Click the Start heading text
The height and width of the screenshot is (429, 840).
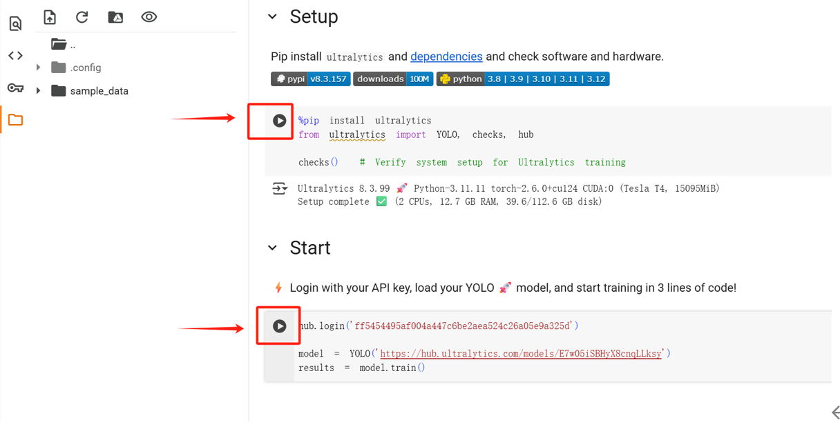310,248
